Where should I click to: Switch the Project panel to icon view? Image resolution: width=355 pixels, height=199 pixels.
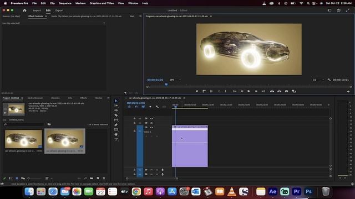tap(17, 178)
